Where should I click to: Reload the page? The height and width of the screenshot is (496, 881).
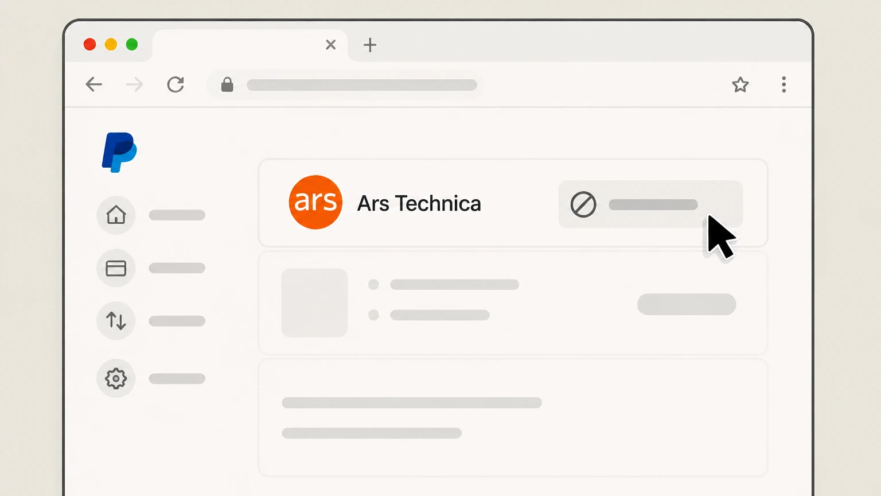click(x=176, y=85)
